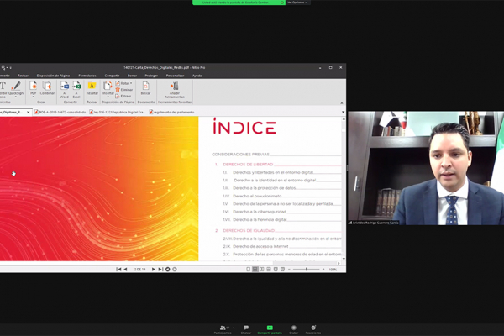Convert to Word icon
The image size is (504, 336).
65,87
